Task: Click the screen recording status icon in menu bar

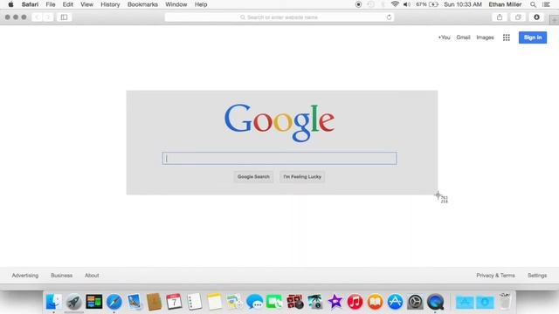Action: (358, 4)
